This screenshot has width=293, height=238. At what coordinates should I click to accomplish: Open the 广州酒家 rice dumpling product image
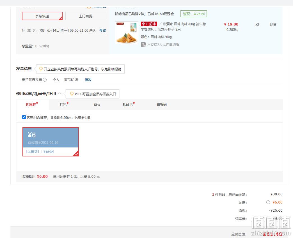click(127, 33)
